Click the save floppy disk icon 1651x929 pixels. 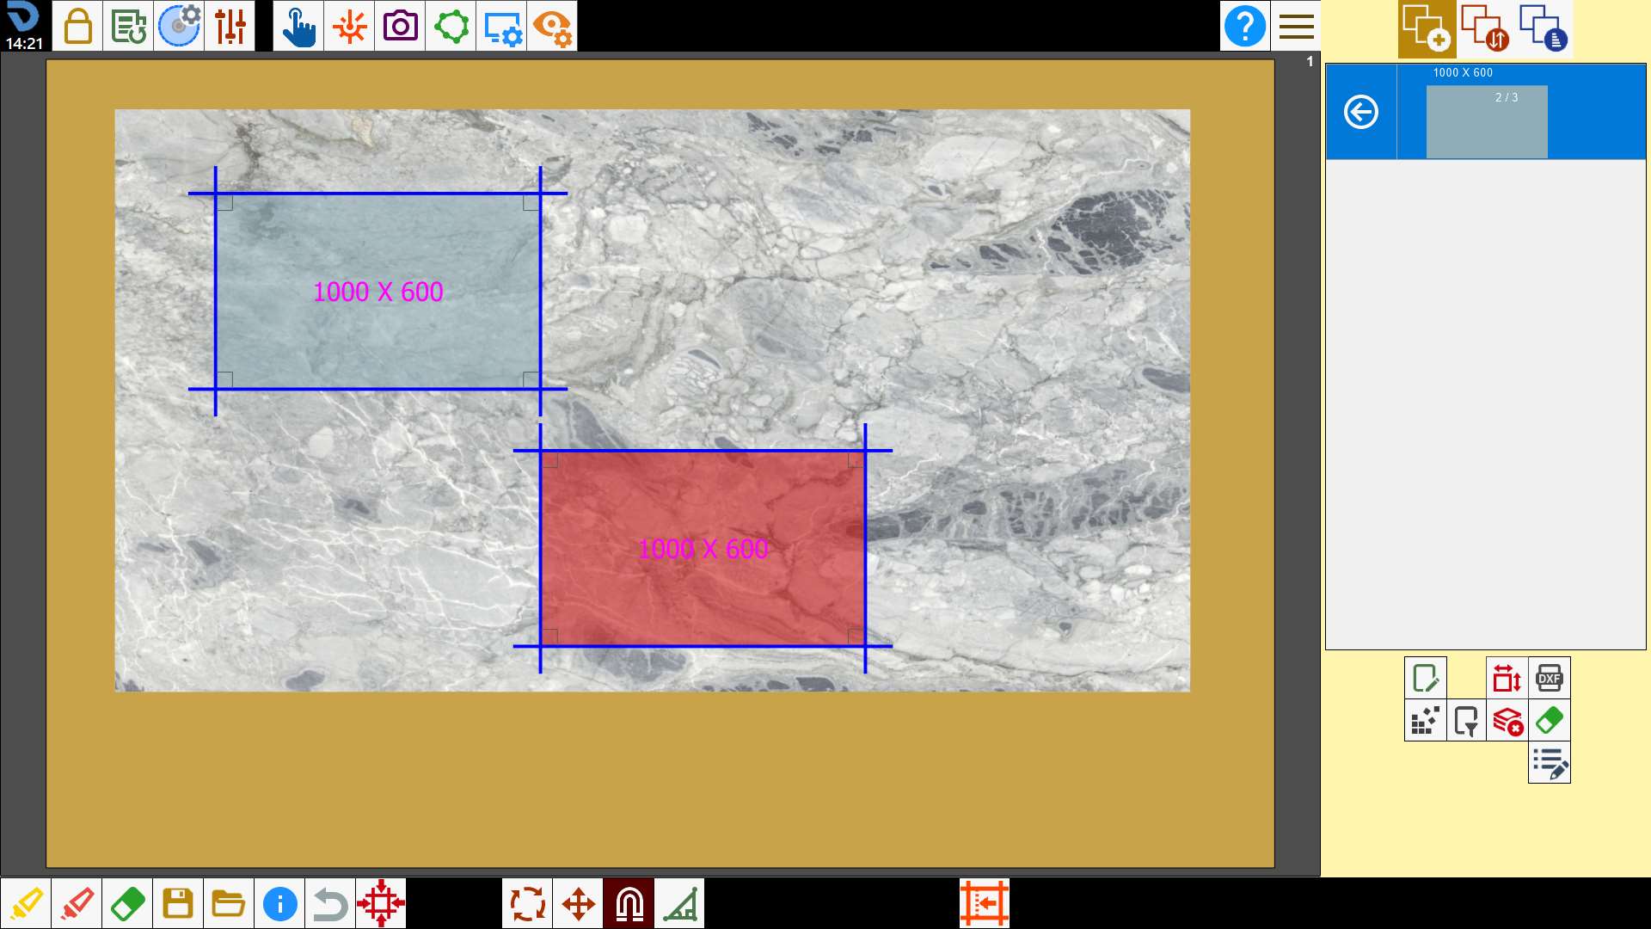[x=178, y=903]
